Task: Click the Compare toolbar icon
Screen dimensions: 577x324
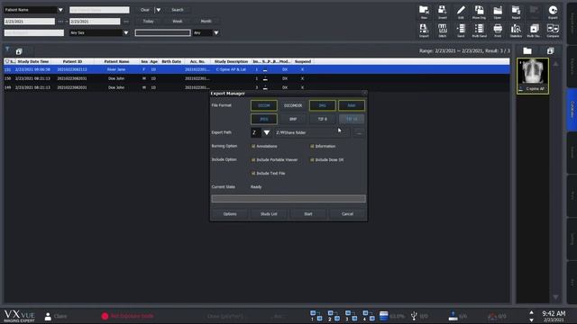Action: (x=553, y=30)
